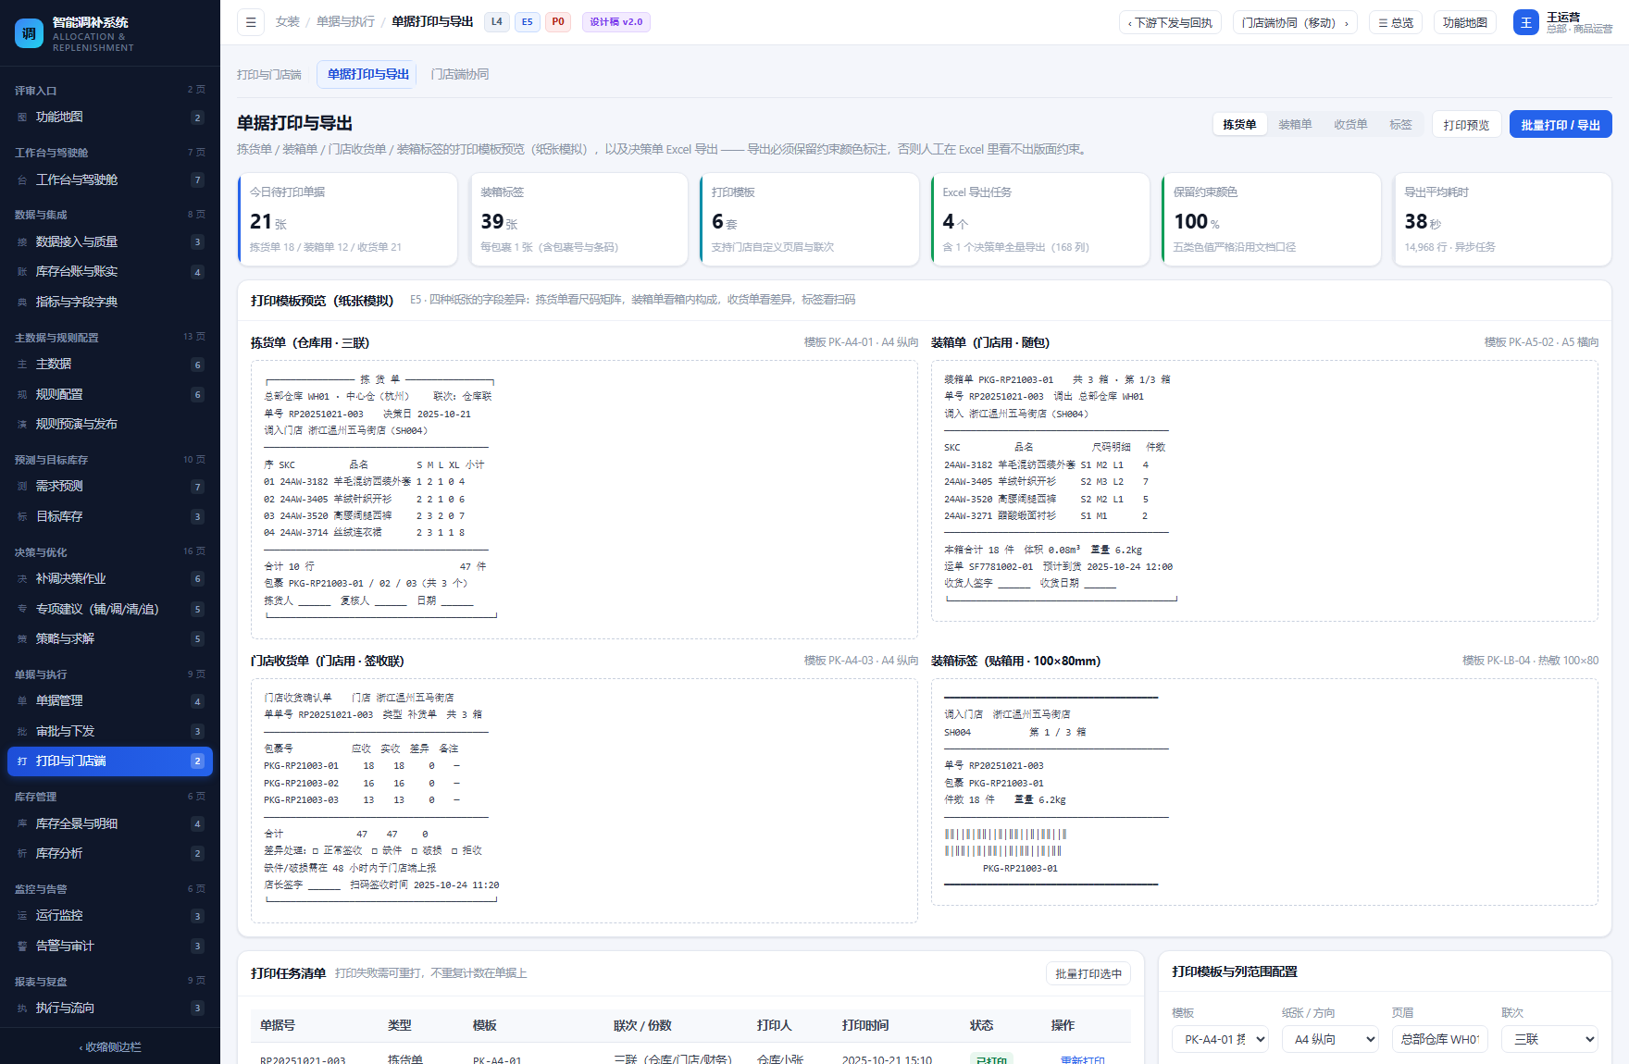
Task: Select 装箱单 segmented toggle
Action: click(1295, 125)
